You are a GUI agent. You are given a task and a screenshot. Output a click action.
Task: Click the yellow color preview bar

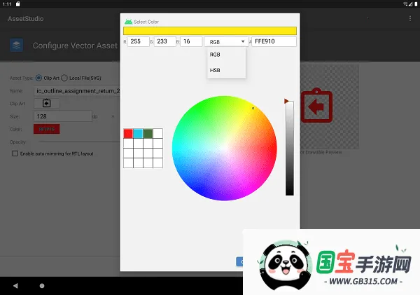click(x=210, y=31)
